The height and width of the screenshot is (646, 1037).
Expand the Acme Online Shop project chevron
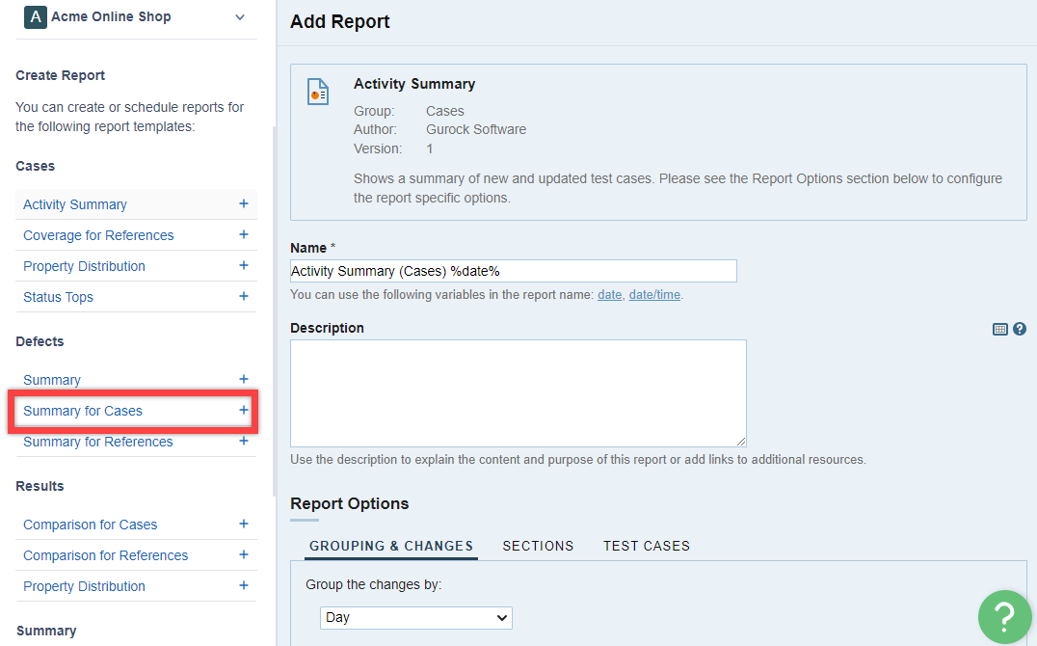240,17
